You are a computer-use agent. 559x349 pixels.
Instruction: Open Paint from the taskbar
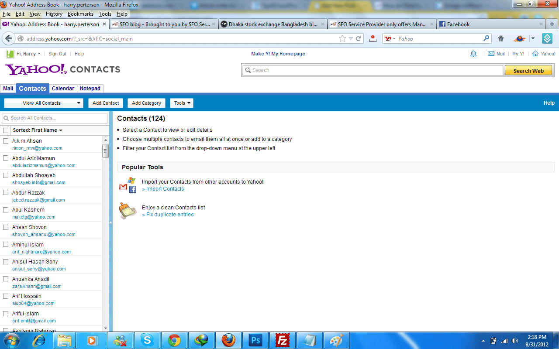(336, 340)
